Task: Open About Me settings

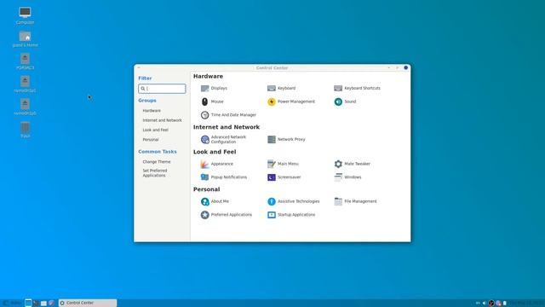Action: tap(215, 201)
